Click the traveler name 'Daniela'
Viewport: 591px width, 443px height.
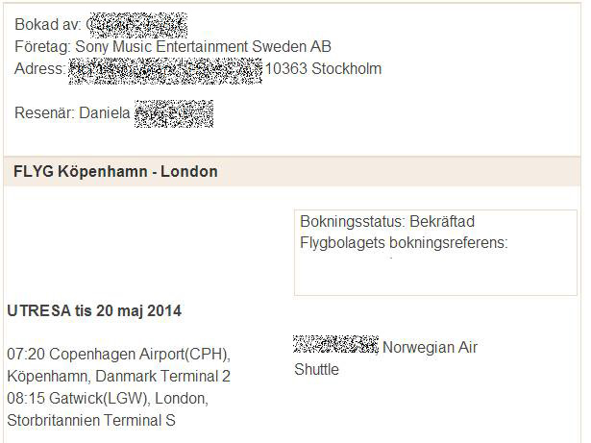coord(105,112)
